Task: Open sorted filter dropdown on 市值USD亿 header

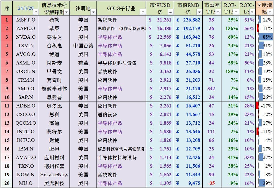Action: tap(171, 12)
